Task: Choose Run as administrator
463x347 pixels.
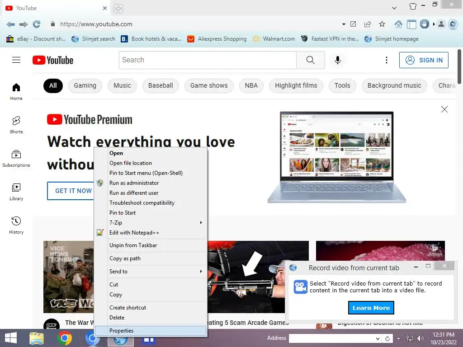Action: (x=151, y=183)
